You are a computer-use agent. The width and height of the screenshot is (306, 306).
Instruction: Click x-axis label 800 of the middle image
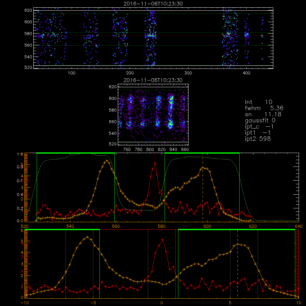[150, 150]
